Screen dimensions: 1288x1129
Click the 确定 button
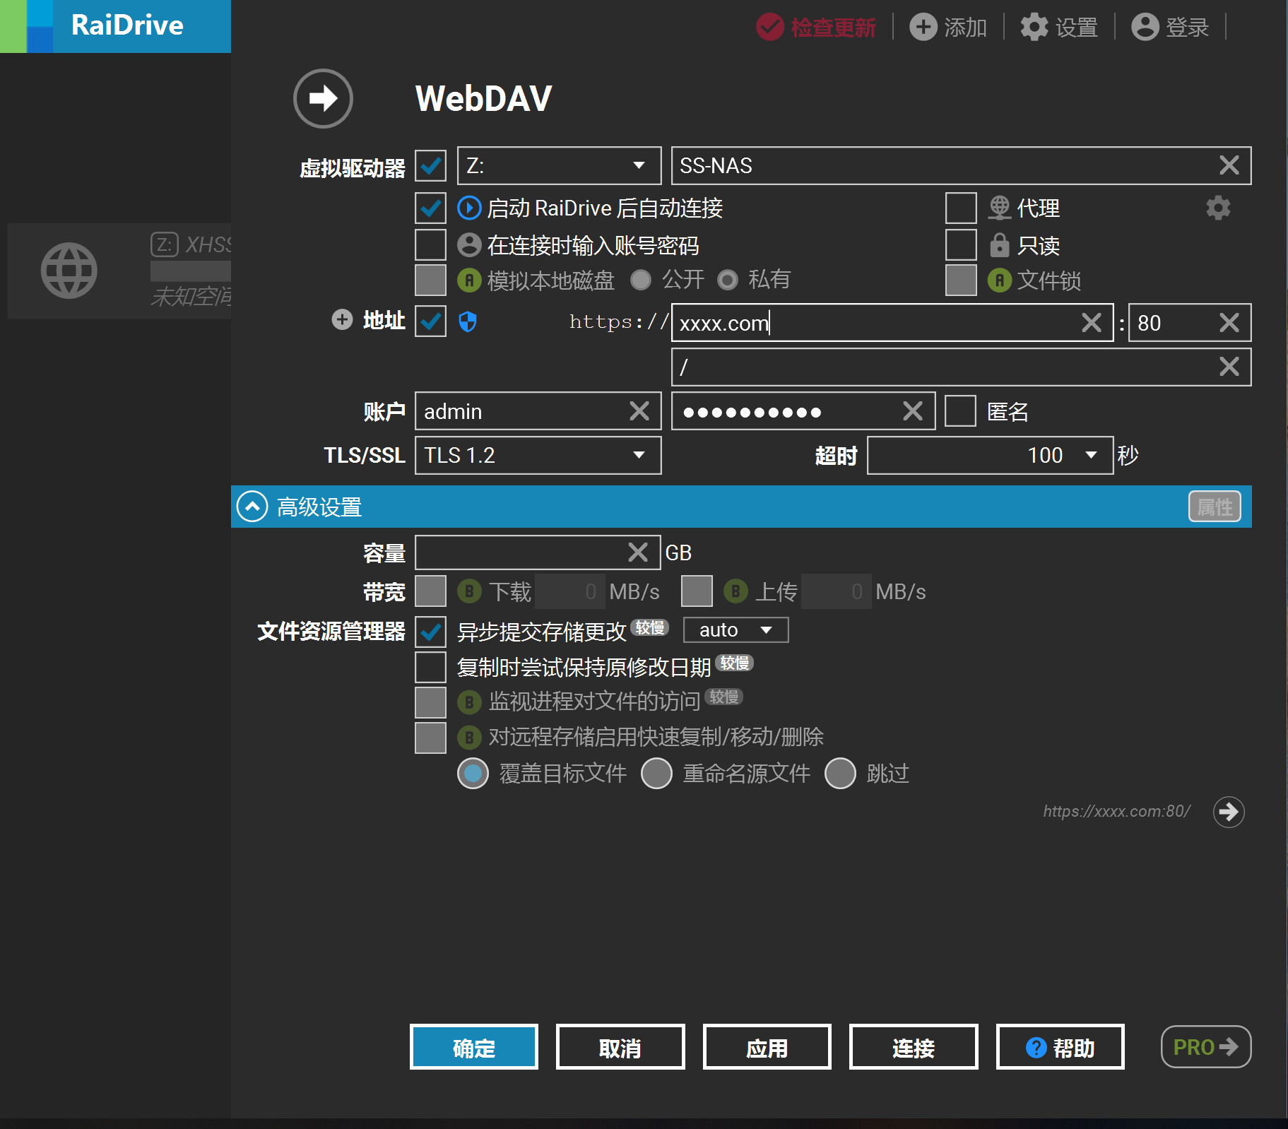pyautogui.click(x=474, y=1047)
